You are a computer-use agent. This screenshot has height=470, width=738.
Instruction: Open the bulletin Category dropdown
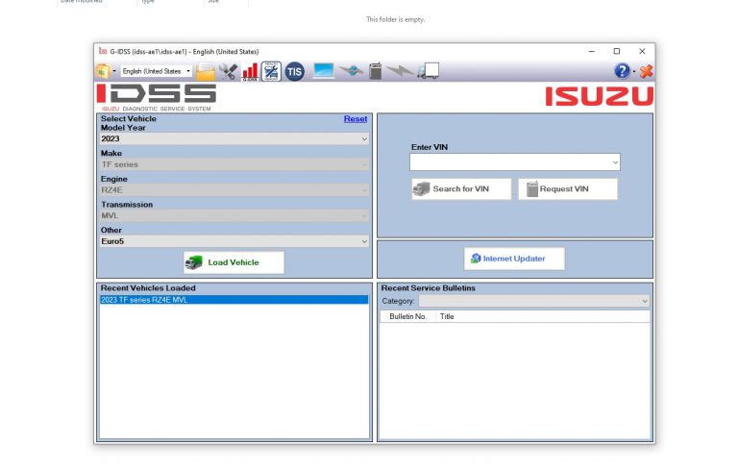(534, 301)
